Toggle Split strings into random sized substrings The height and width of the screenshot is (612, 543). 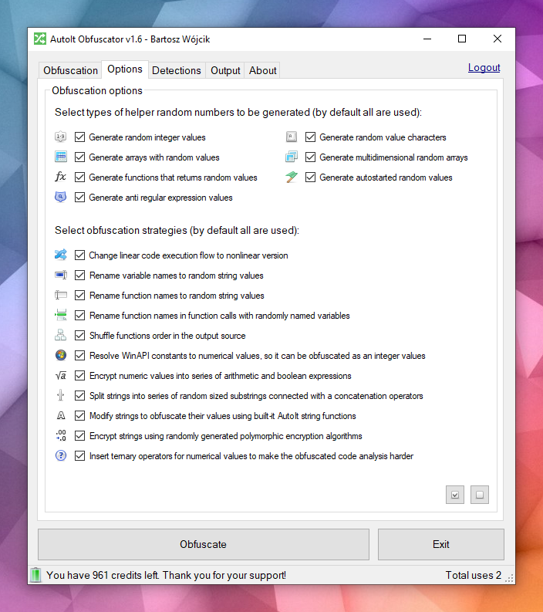[79, 395]
